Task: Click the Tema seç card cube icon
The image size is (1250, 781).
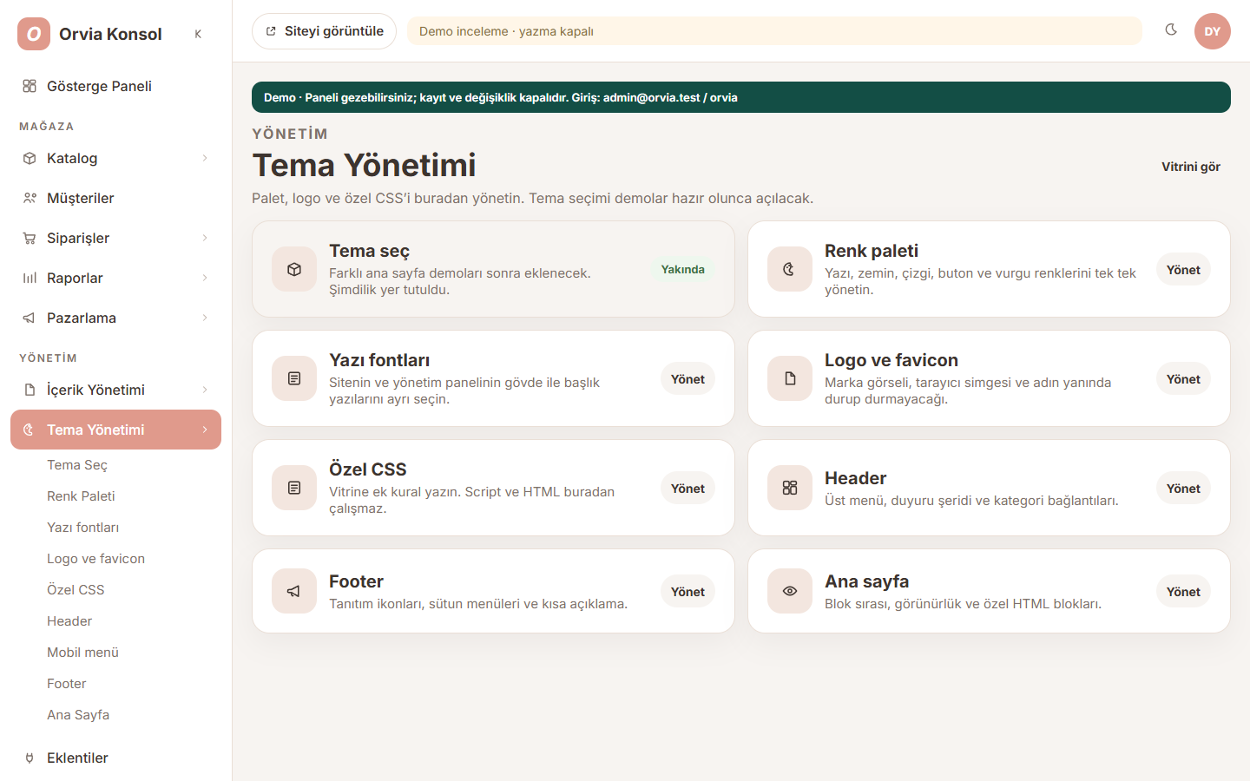Action: (294, 269)
